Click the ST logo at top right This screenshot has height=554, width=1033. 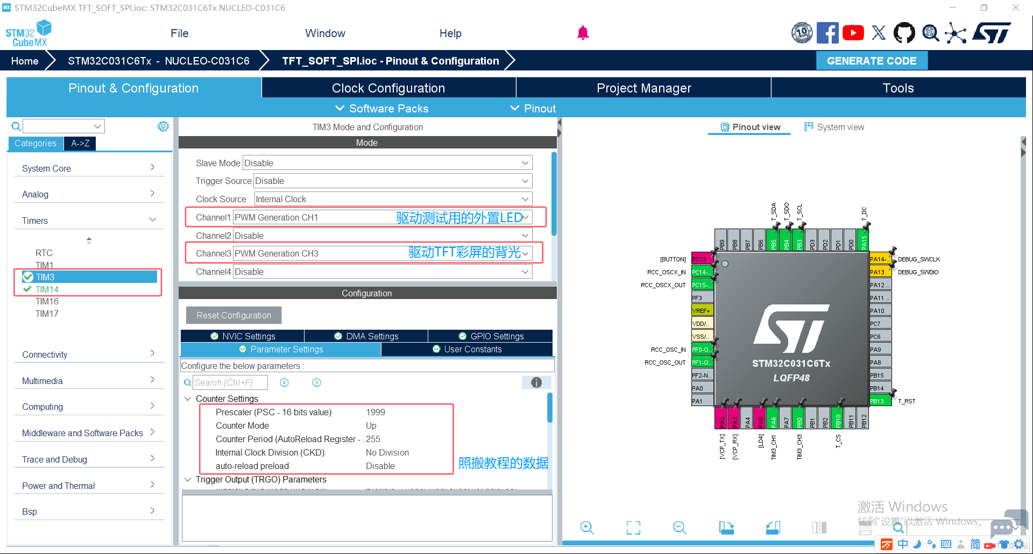point(992,33)
